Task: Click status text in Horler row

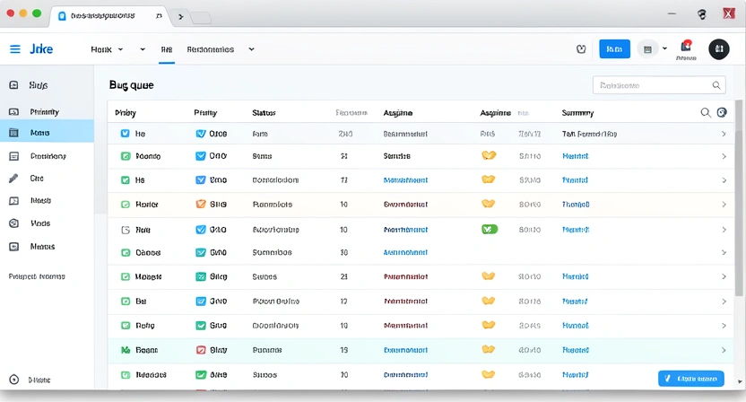Action: [x=273, y=205]
